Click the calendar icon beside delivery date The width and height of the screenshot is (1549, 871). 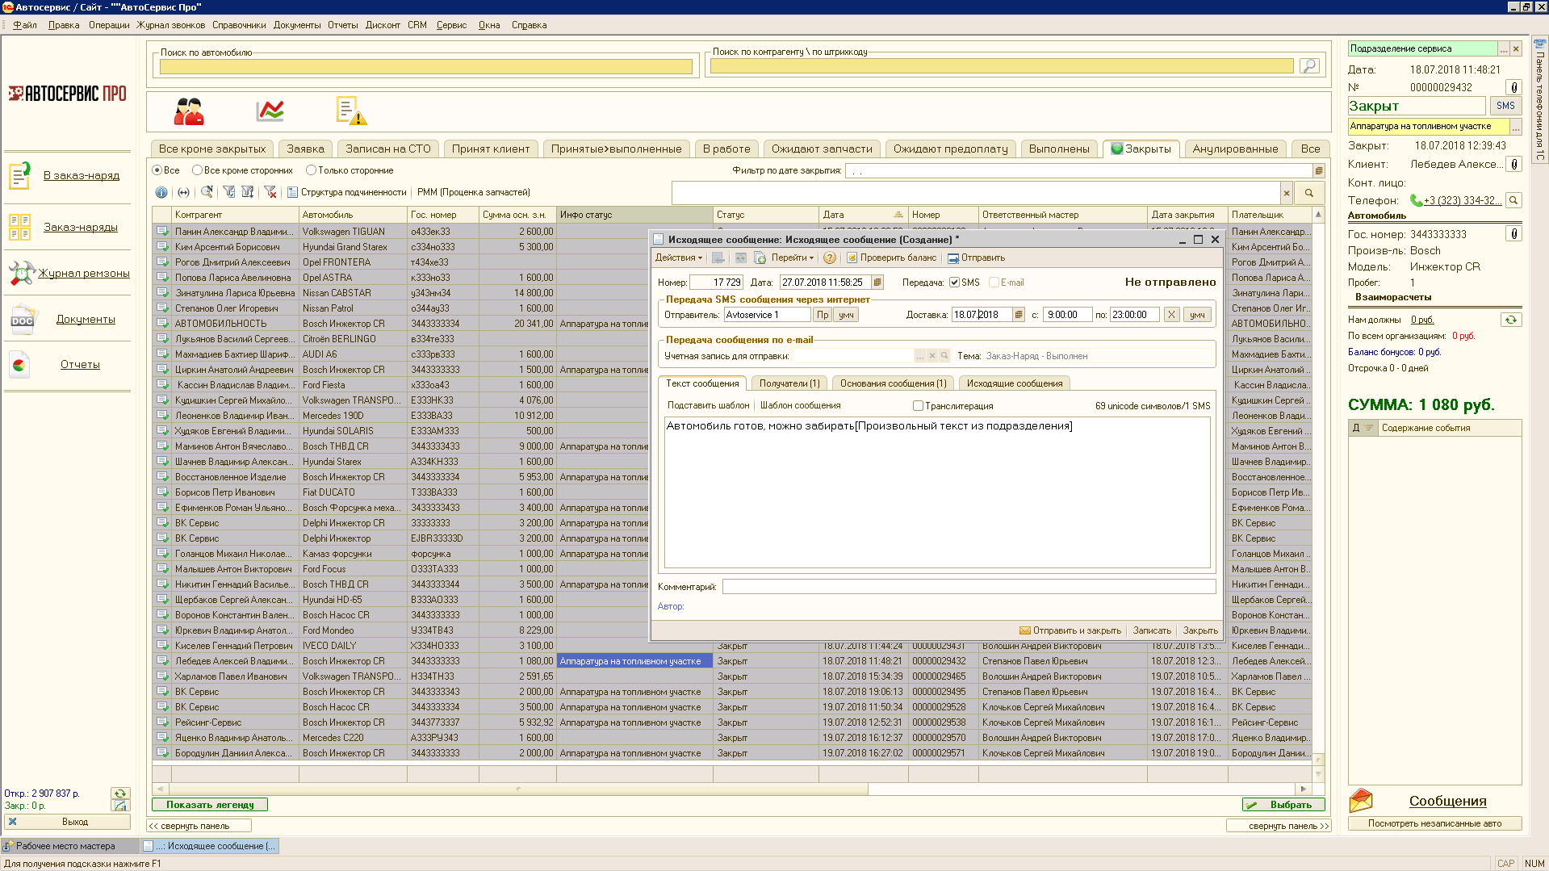pos(1019,315)
